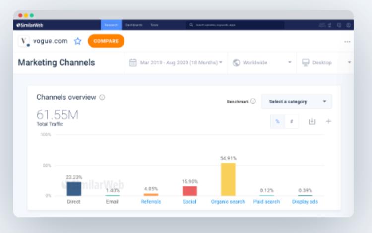Viewport: 372px width, 233px height.
Task: Click the COMPARE button
Action: 106,41
